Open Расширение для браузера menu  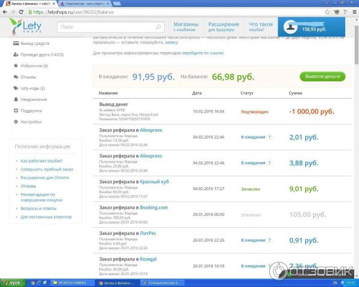coord(223,27)
